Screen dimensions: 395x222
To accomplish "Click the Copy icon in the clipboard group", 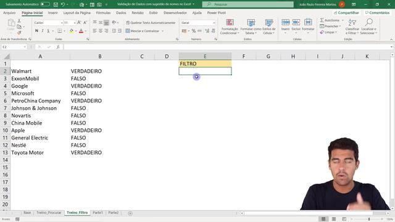I will coord(19,27).
